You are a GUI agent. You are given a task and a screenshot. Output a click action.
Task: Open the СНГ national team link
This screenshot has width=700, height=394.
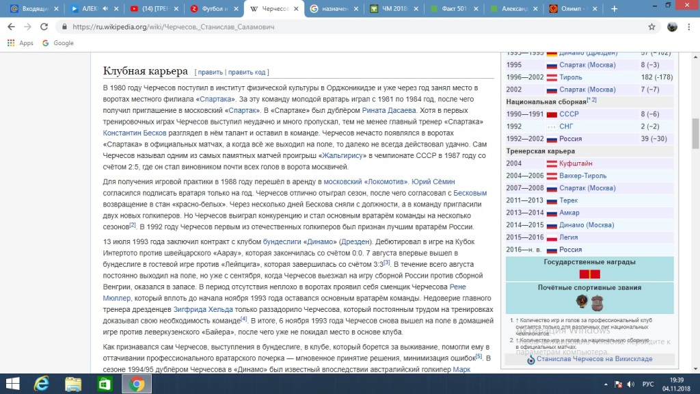pos(566,127)
